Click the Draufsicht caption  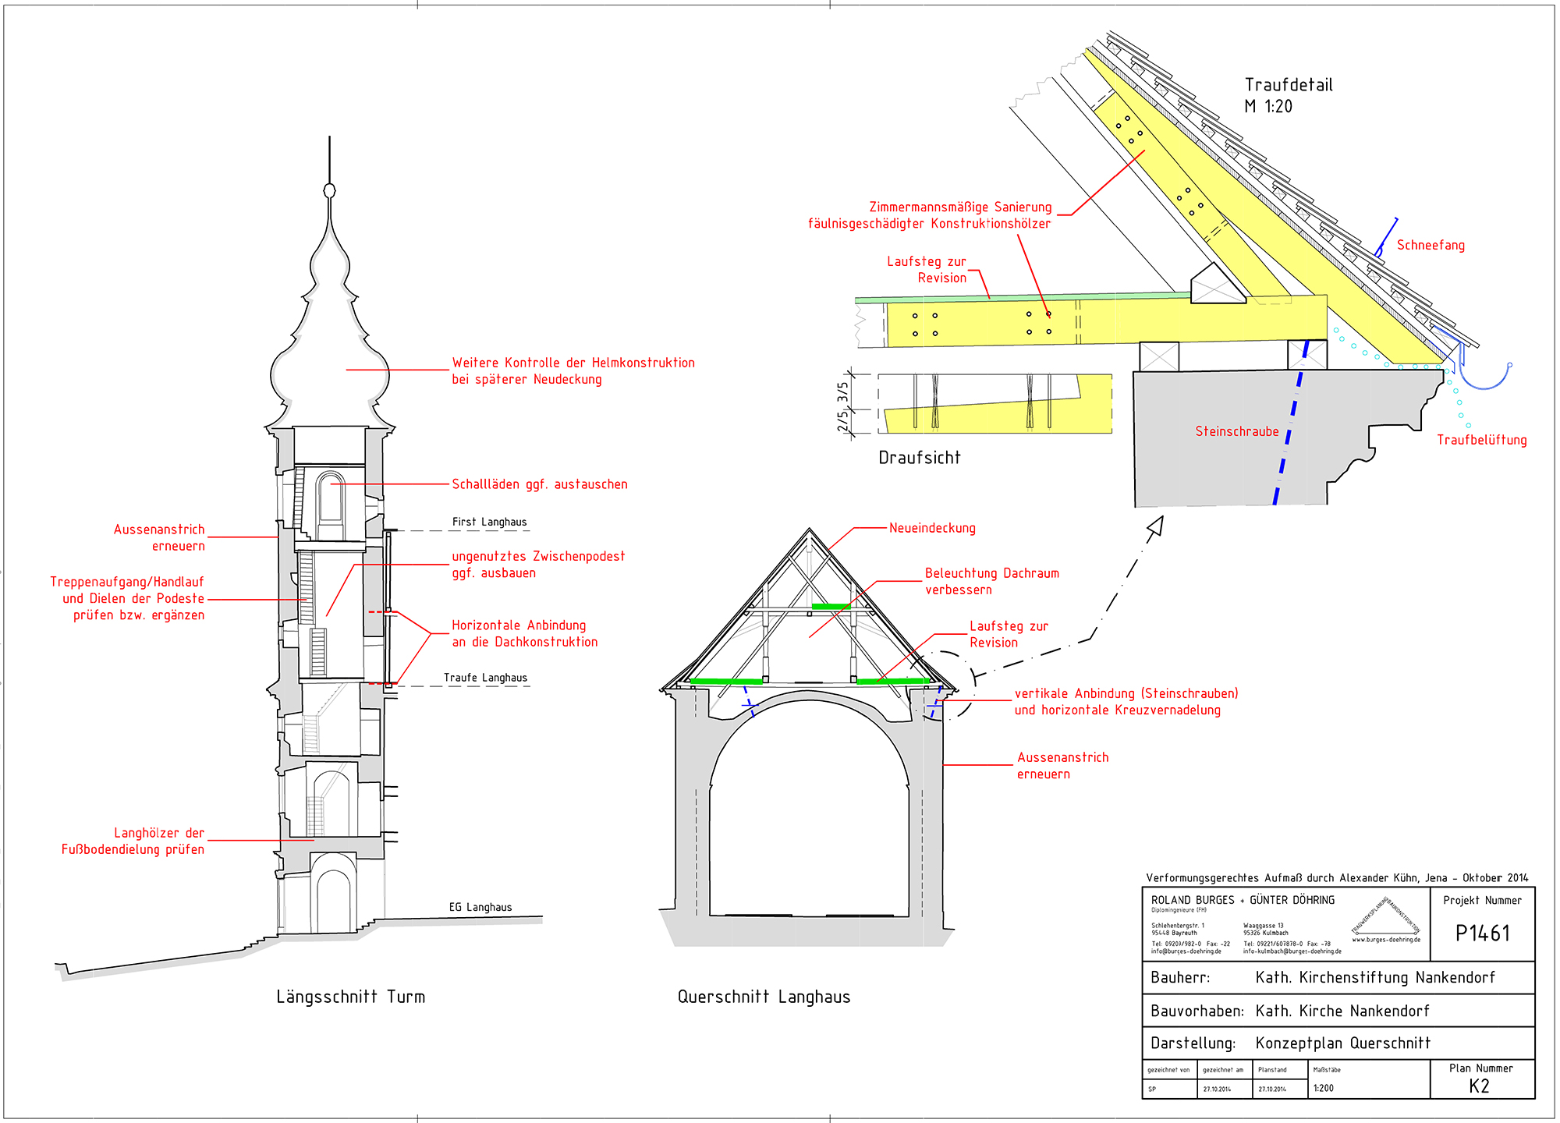coord(920,458)
